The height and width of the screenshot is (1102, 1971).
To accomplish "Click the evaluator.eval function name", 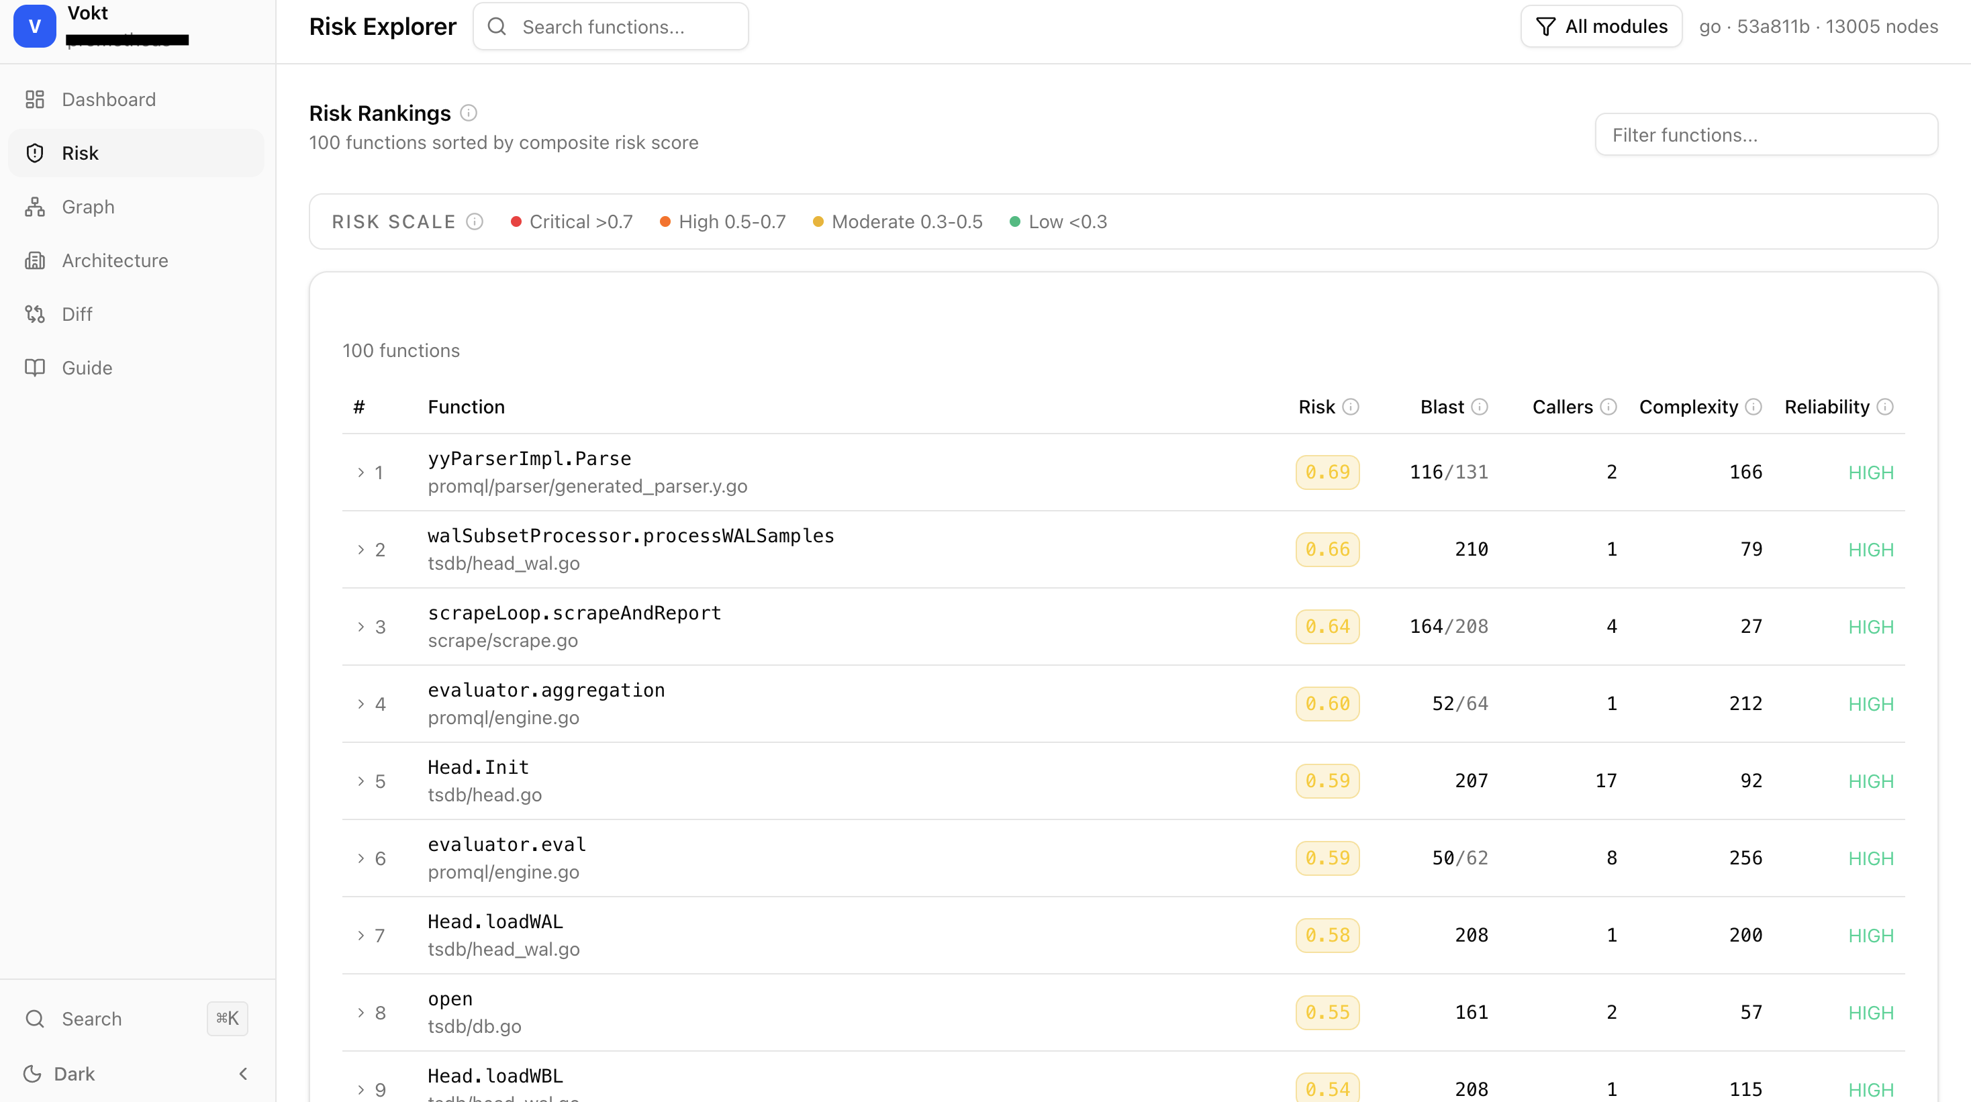I will 507,844.
